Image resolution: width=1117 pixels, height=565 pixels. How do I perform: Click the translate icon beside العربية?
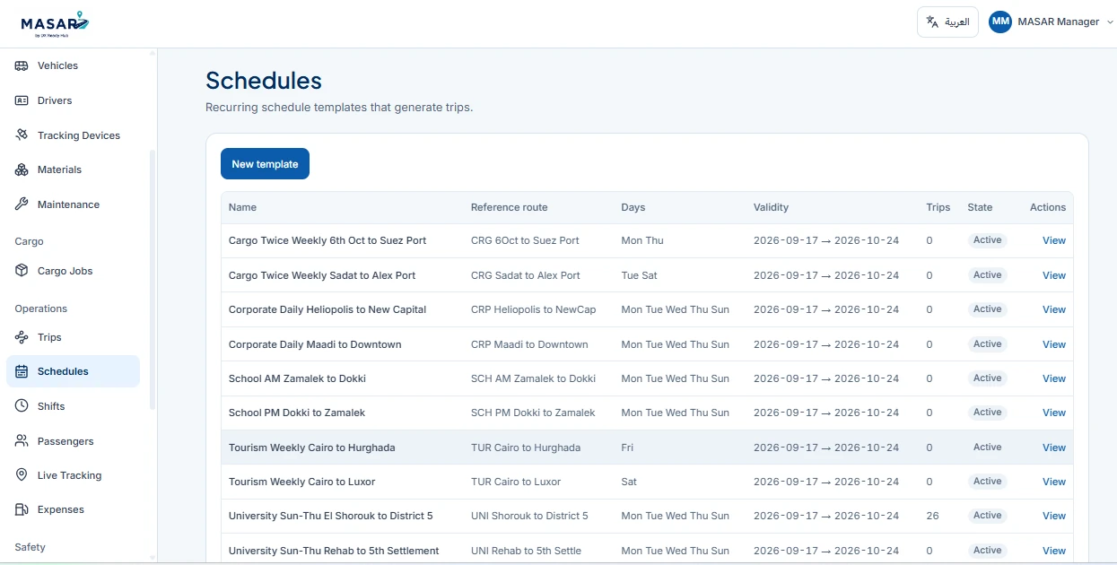(933, 22)
